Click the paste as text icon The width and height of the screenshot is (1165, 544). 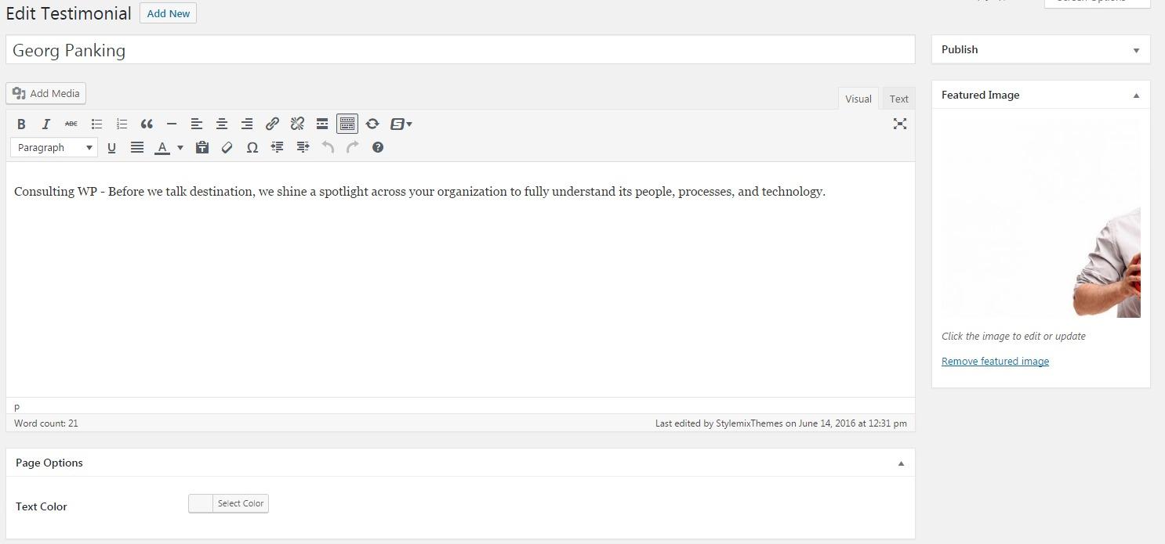pyautogui.click(x=201, y=147)
